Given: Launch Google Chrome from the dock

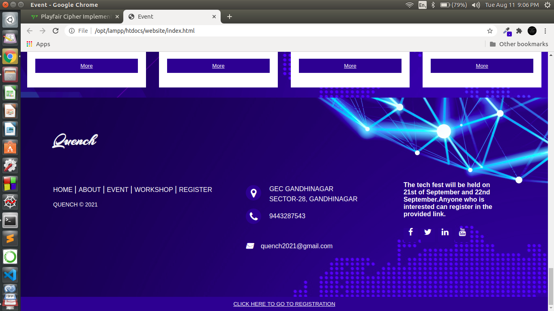Looking at the screenshot, I should (10, 56).
